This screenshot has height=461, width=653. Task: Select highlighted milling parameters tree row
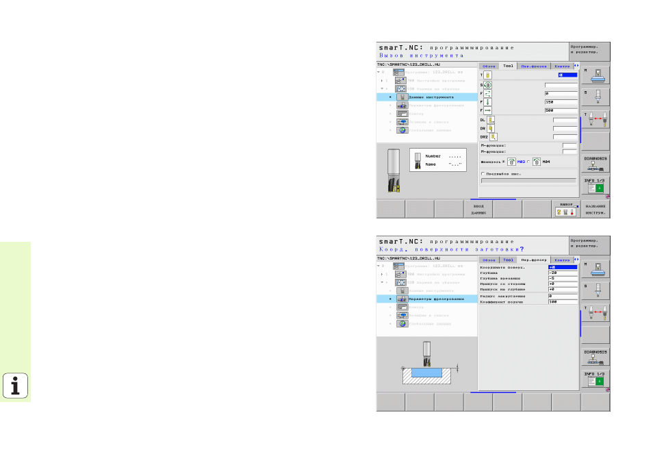[x=427, y=299]
